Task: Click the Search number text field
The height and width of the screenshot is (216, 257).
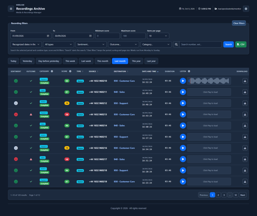Action: [x=200, y=44]
